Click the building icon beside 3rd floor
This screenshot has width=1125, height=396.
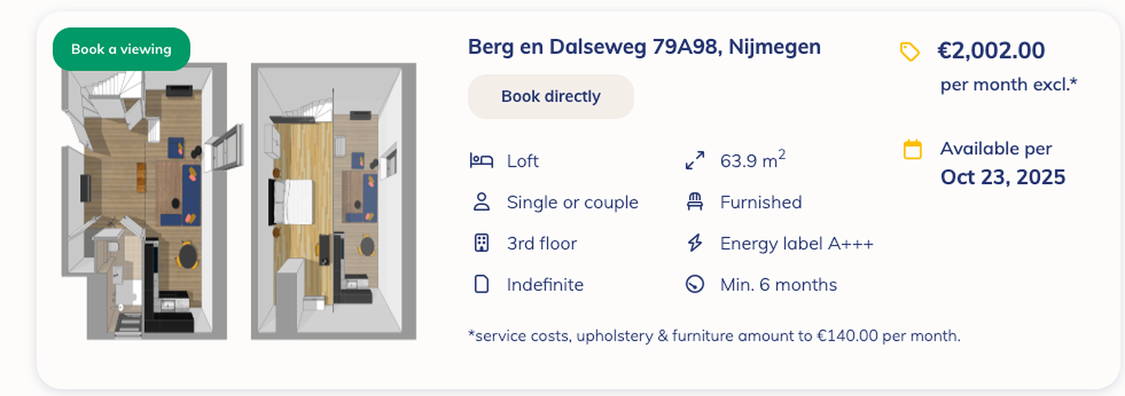coord(481,243)
